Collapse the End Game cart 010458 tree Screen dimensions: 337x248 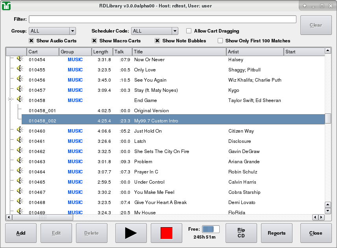[11, 100]
